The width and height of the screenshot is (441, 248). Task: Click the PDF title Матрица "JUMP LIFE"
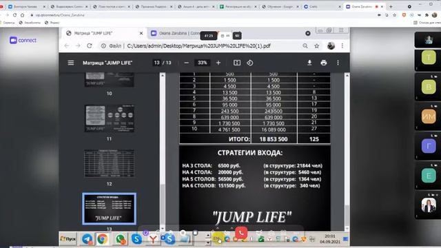coord(107,63)
